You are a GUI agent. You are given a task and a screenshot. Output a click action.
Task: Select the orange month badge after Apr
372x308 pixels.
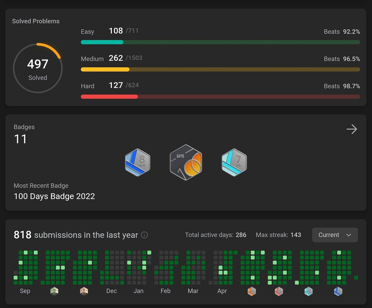[x=252, y=291]
